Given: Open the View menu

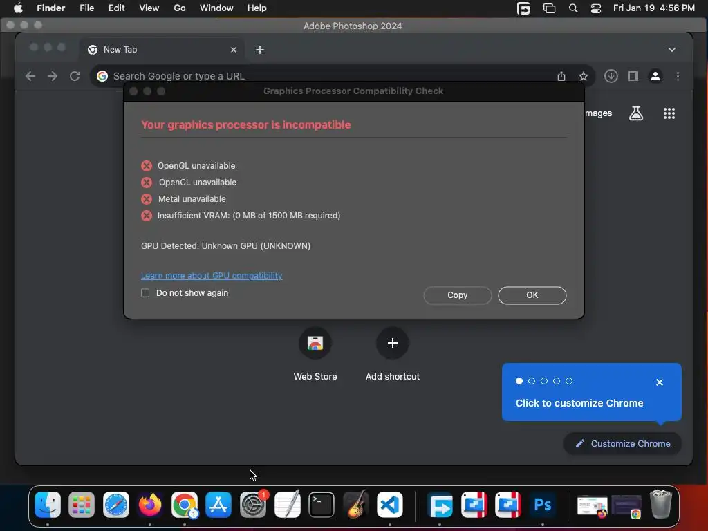Looking at the screenshot, I should point(149,8).
